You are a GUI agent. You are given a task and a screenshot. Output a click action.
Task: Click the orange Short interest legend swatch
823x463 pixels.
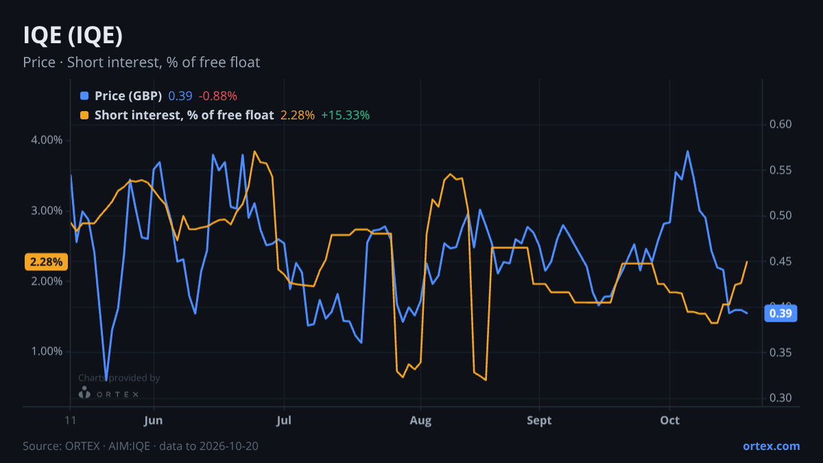(84, 115)
